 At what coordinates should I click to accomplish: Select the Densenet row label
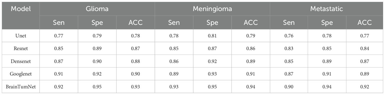pyautogui.click(x=21, y=61)
